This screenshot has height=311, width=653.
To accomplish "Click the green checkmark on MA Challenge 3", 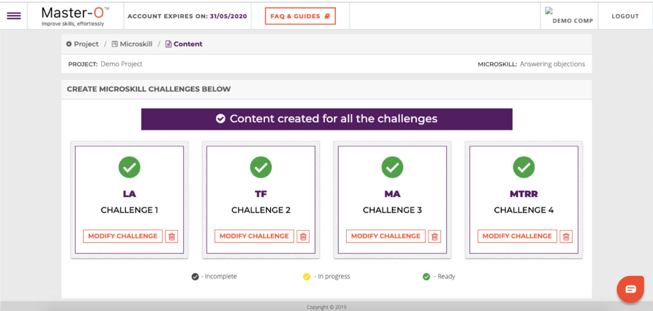I will coord(392,167).
